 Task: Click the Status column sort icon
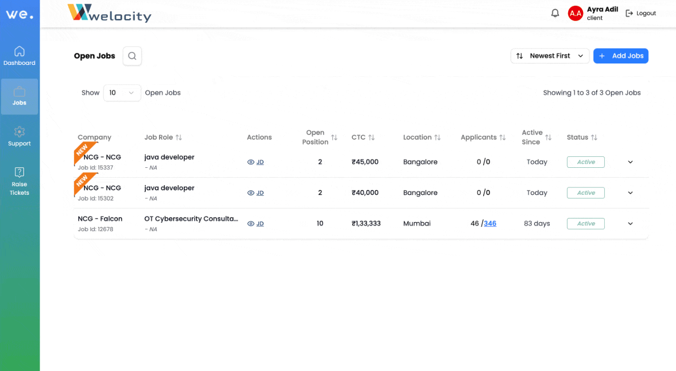coord(594,137)
